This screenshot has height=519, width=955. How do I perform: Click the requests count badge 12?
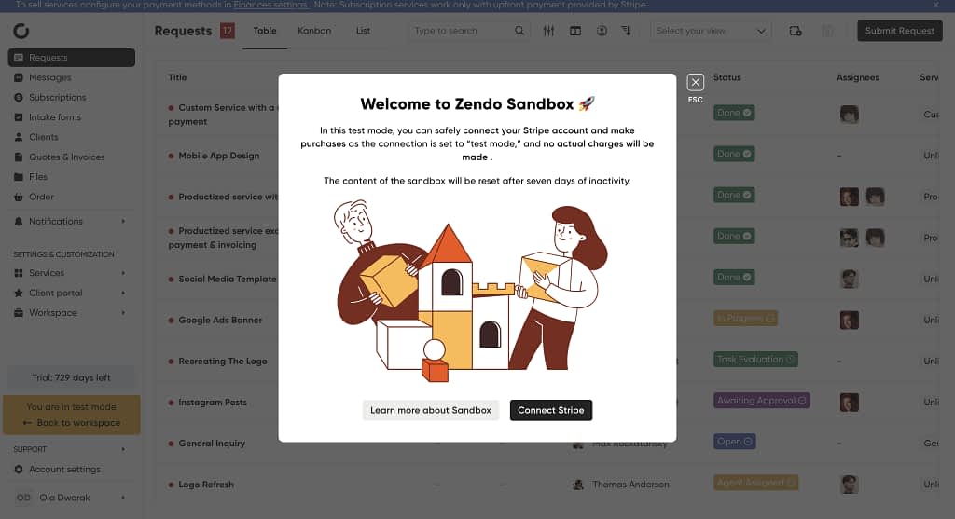point(228,31)
